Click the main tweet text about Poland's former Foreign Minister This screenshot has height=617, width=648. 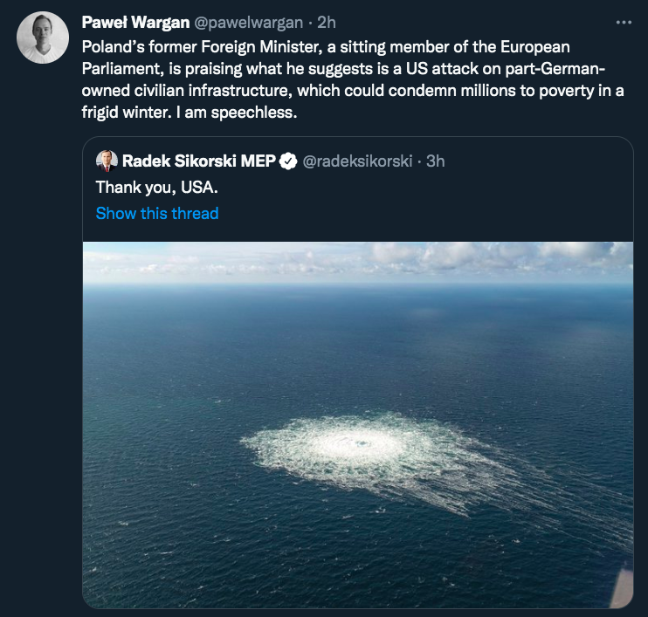(349, 70)
